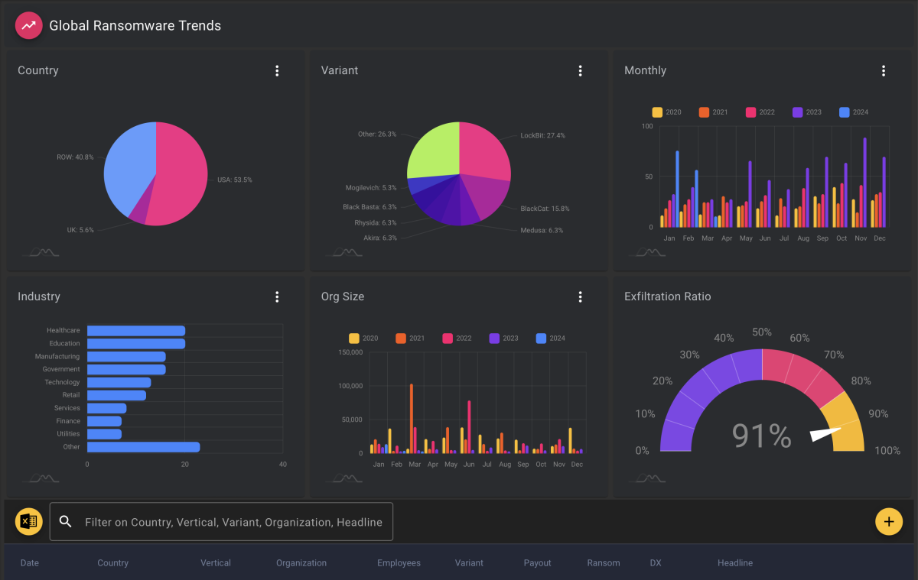Viewport: 918px width, 580px height.
Task: Toggle the 2021 series in Org Size legend
Action: [410, 339]
